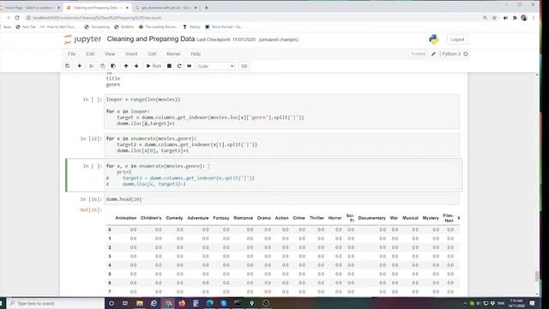Open the cell type dropdown showing Code
This screenshot has height=309, width=549.
pyautogui.click(x=215, y=66)
